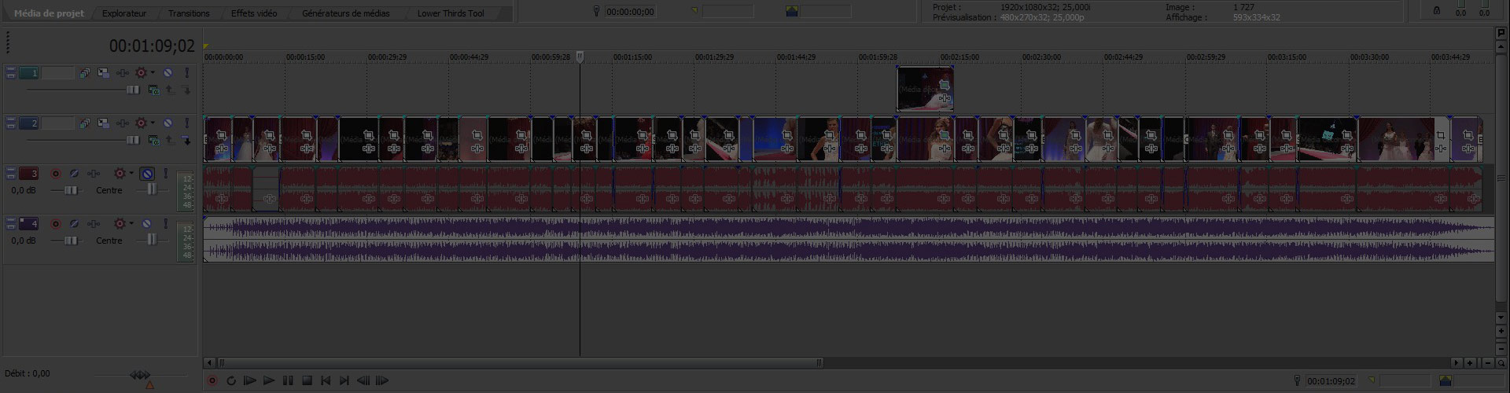Open the Explorateur tab
1510x393 pixels.
click(124, 13)
